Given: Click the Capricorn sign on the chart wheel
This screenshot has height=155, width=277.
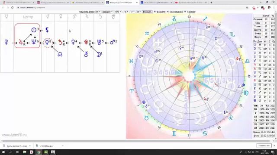Looking at the screenshot, I should coord(174,19).
